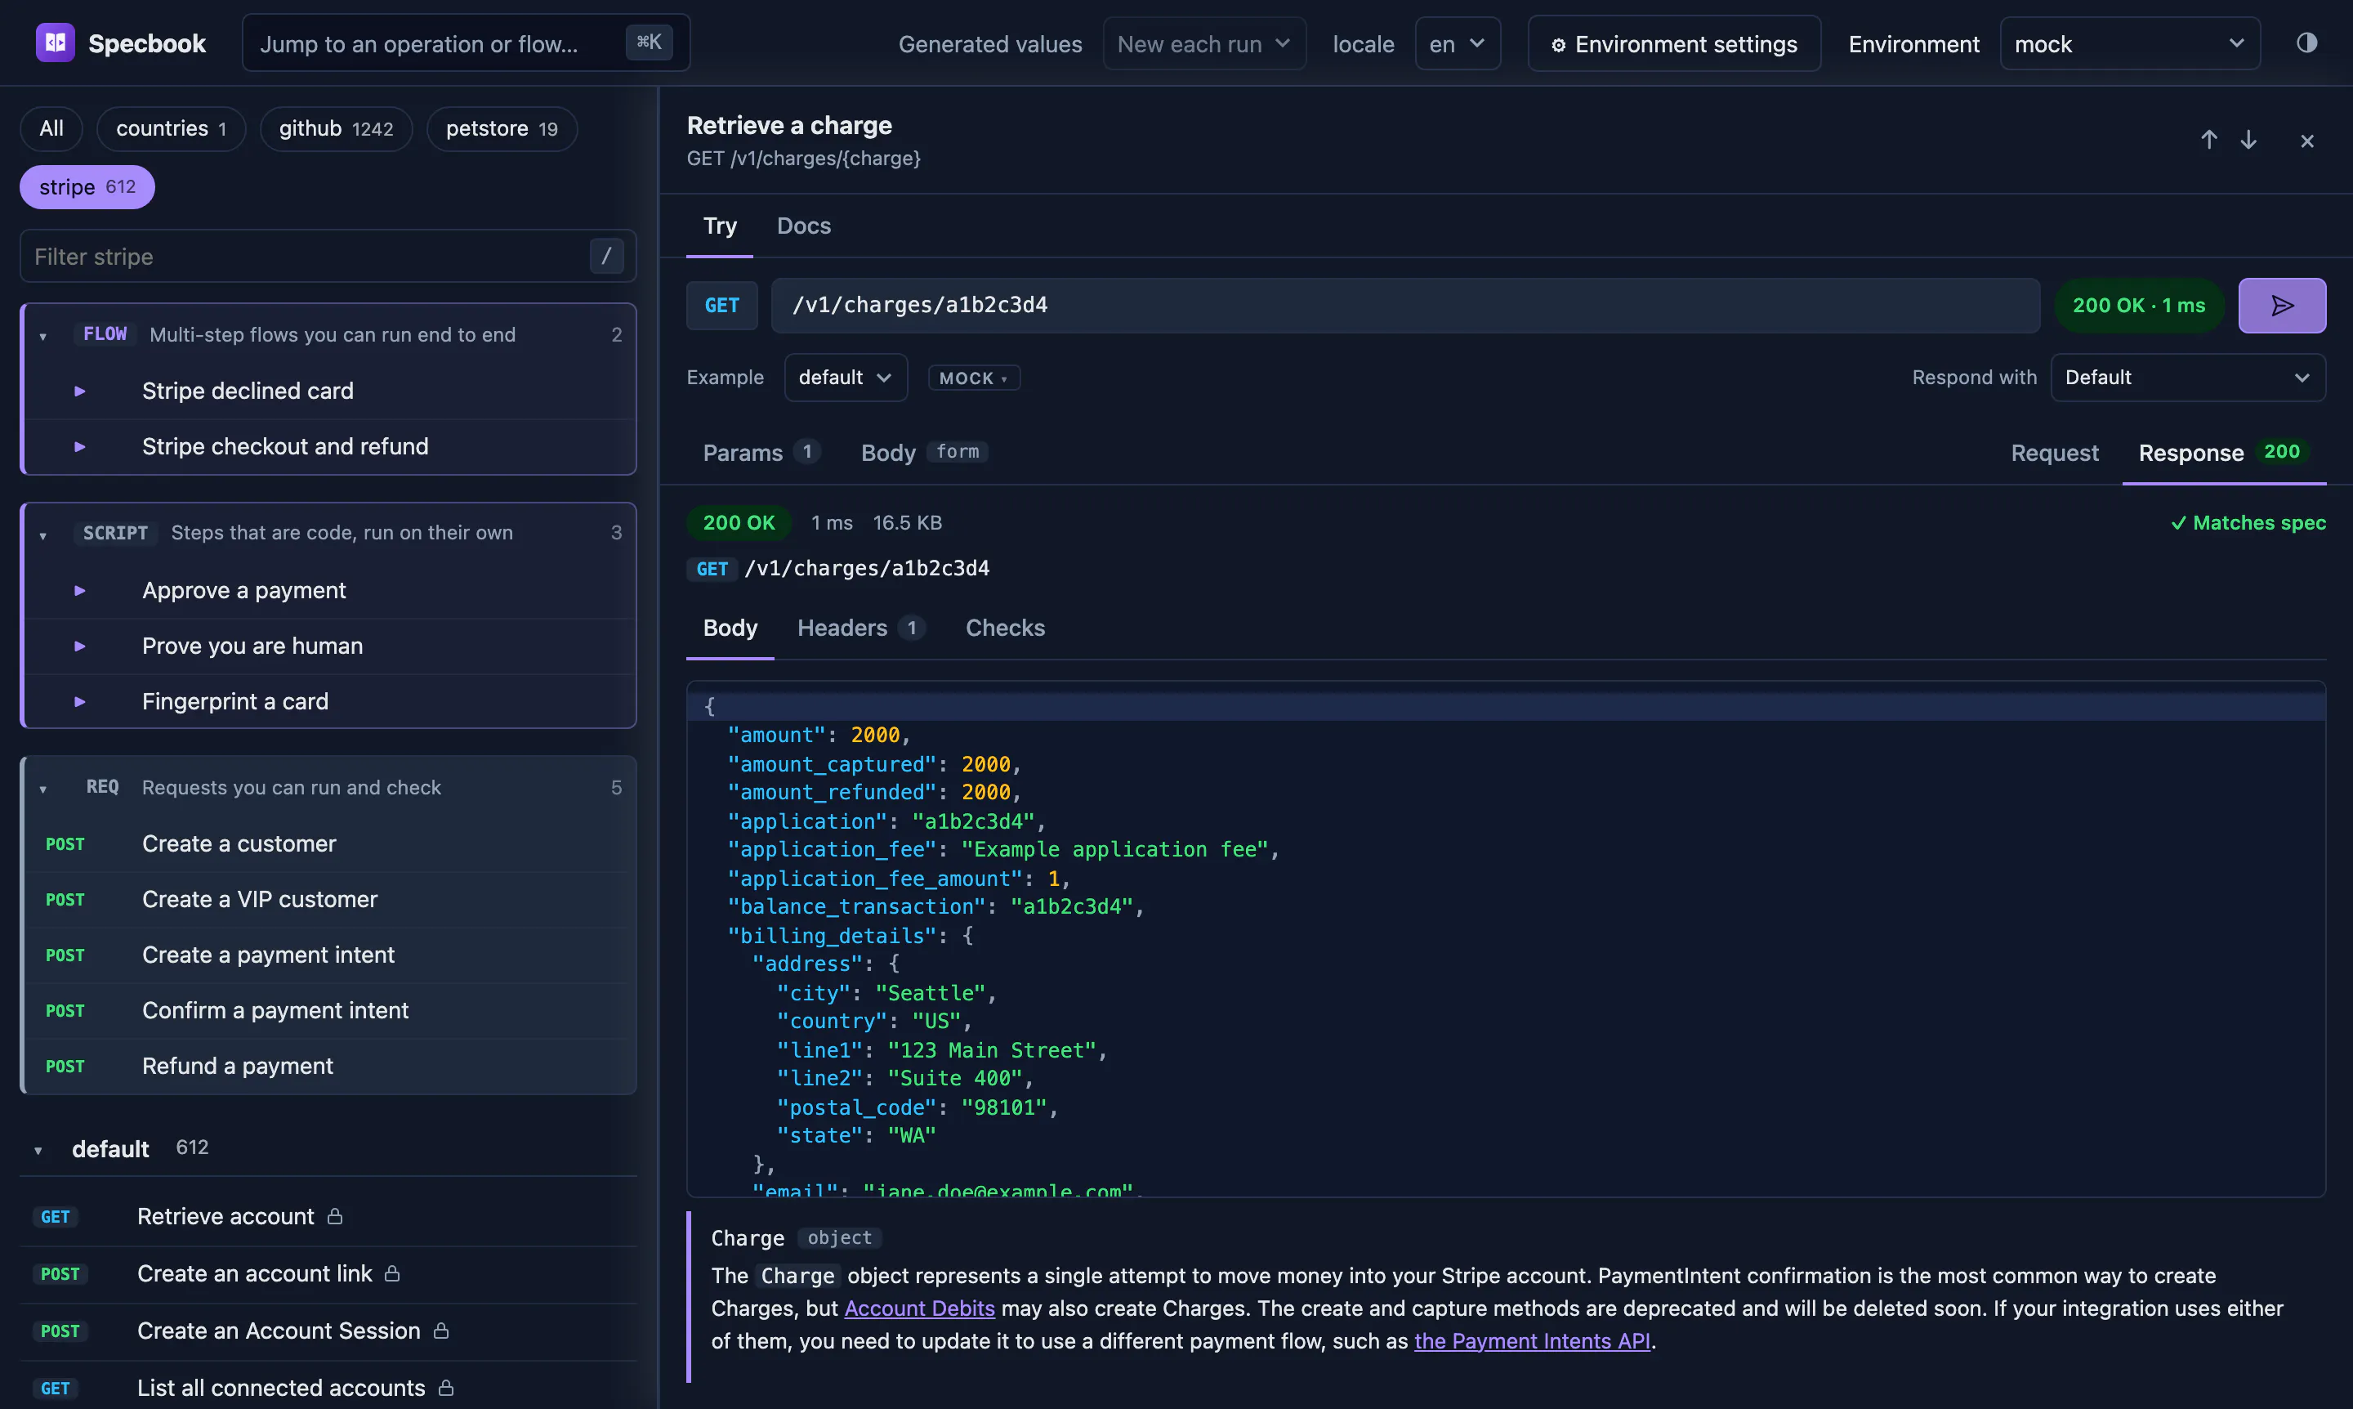2353x1409 pixels.
Task: Switch to the Docs tab
Action: point(803,226)
